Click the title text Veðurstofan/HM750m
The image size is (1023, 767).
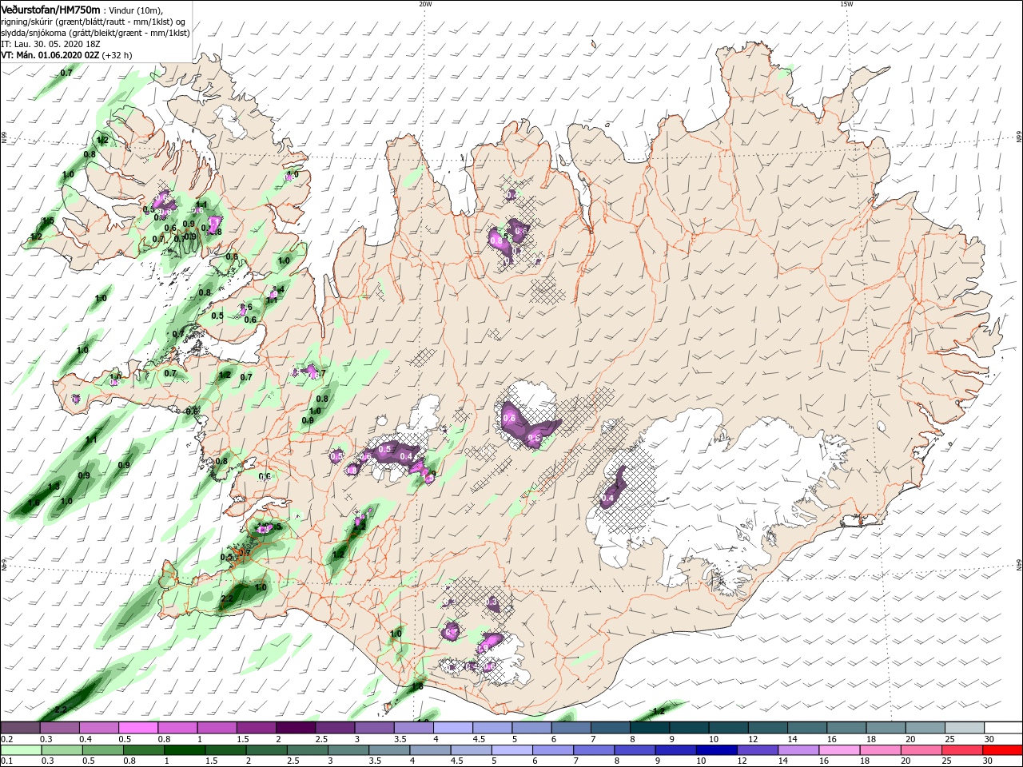(x=50, y=9)
